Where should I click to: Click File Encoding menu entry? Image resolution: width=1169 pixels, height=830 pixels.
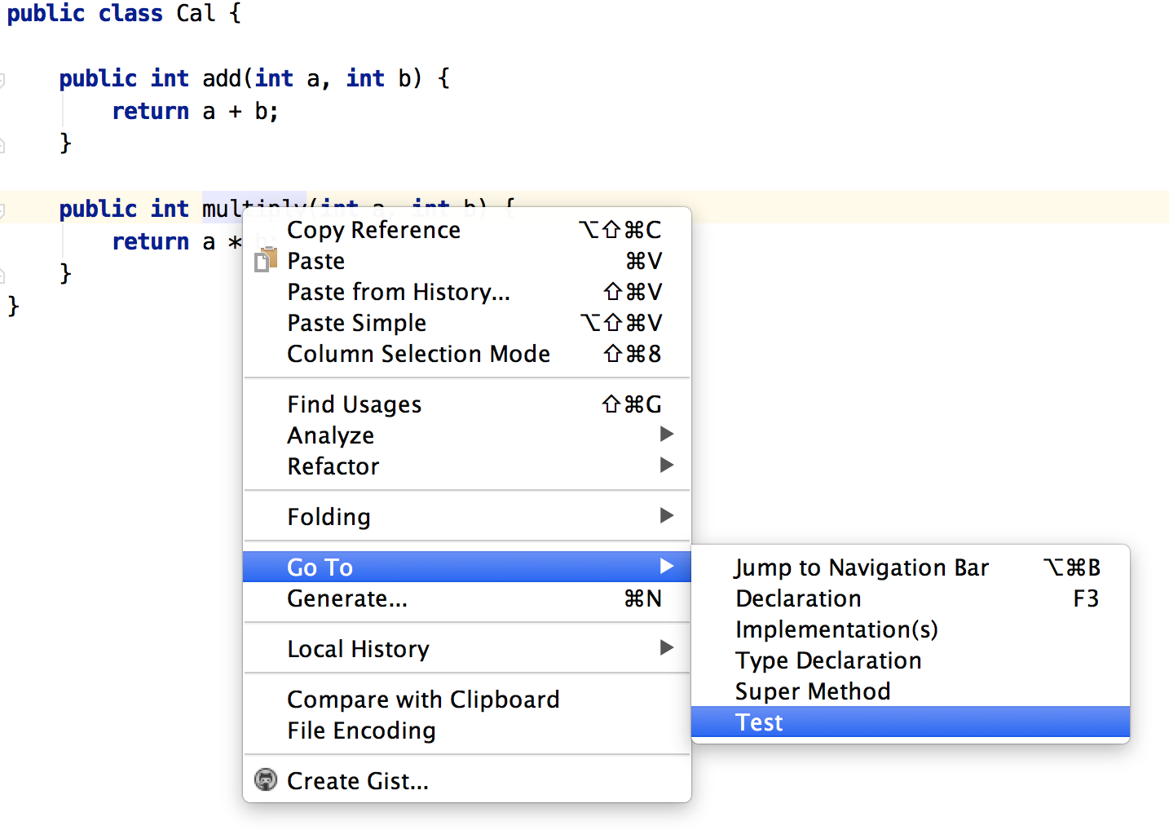tap(361, 731)
